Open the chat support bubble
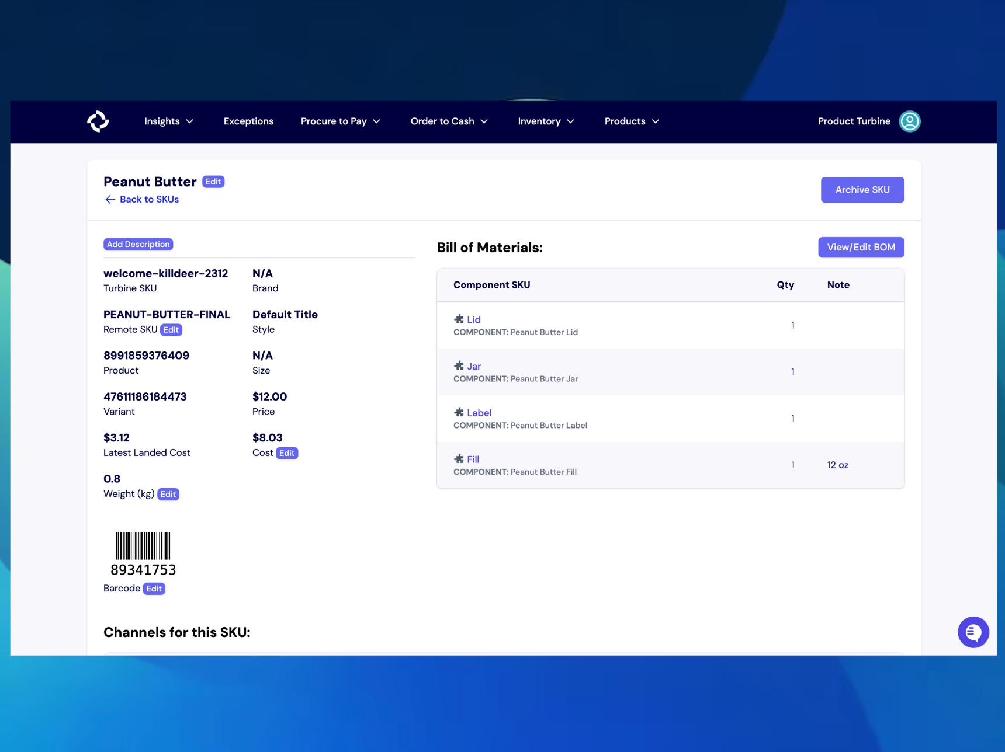 973,632
